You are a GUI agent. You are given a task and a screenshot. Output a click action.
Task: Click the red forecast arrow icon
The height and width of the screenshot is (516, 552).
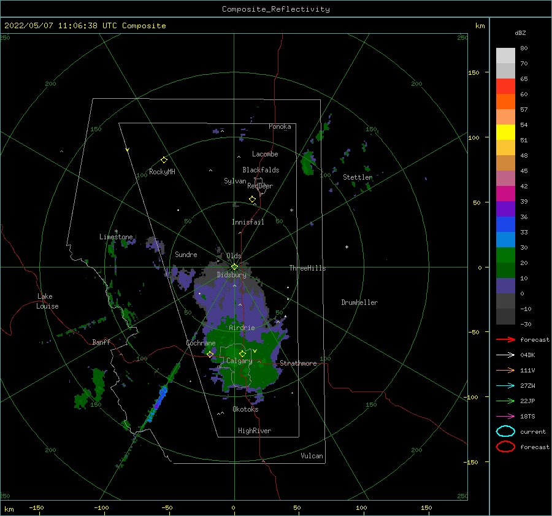tap(505, 339)
